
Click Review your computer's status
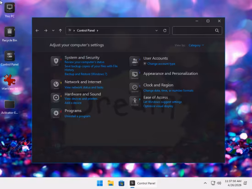84,62
